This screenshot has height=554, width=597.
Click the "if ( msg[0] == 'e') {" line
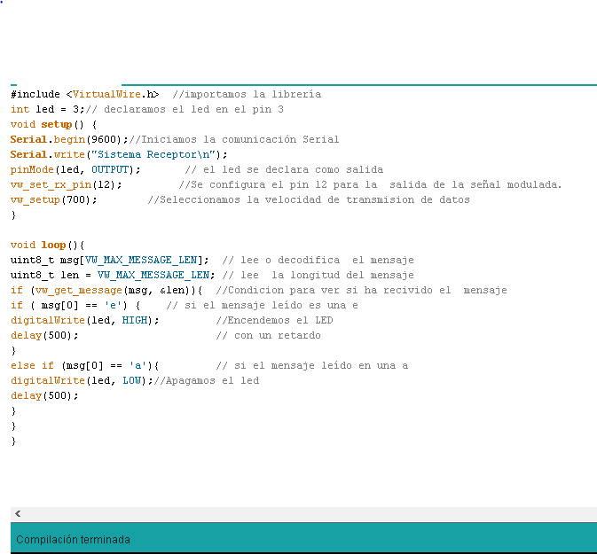point(75,306)
